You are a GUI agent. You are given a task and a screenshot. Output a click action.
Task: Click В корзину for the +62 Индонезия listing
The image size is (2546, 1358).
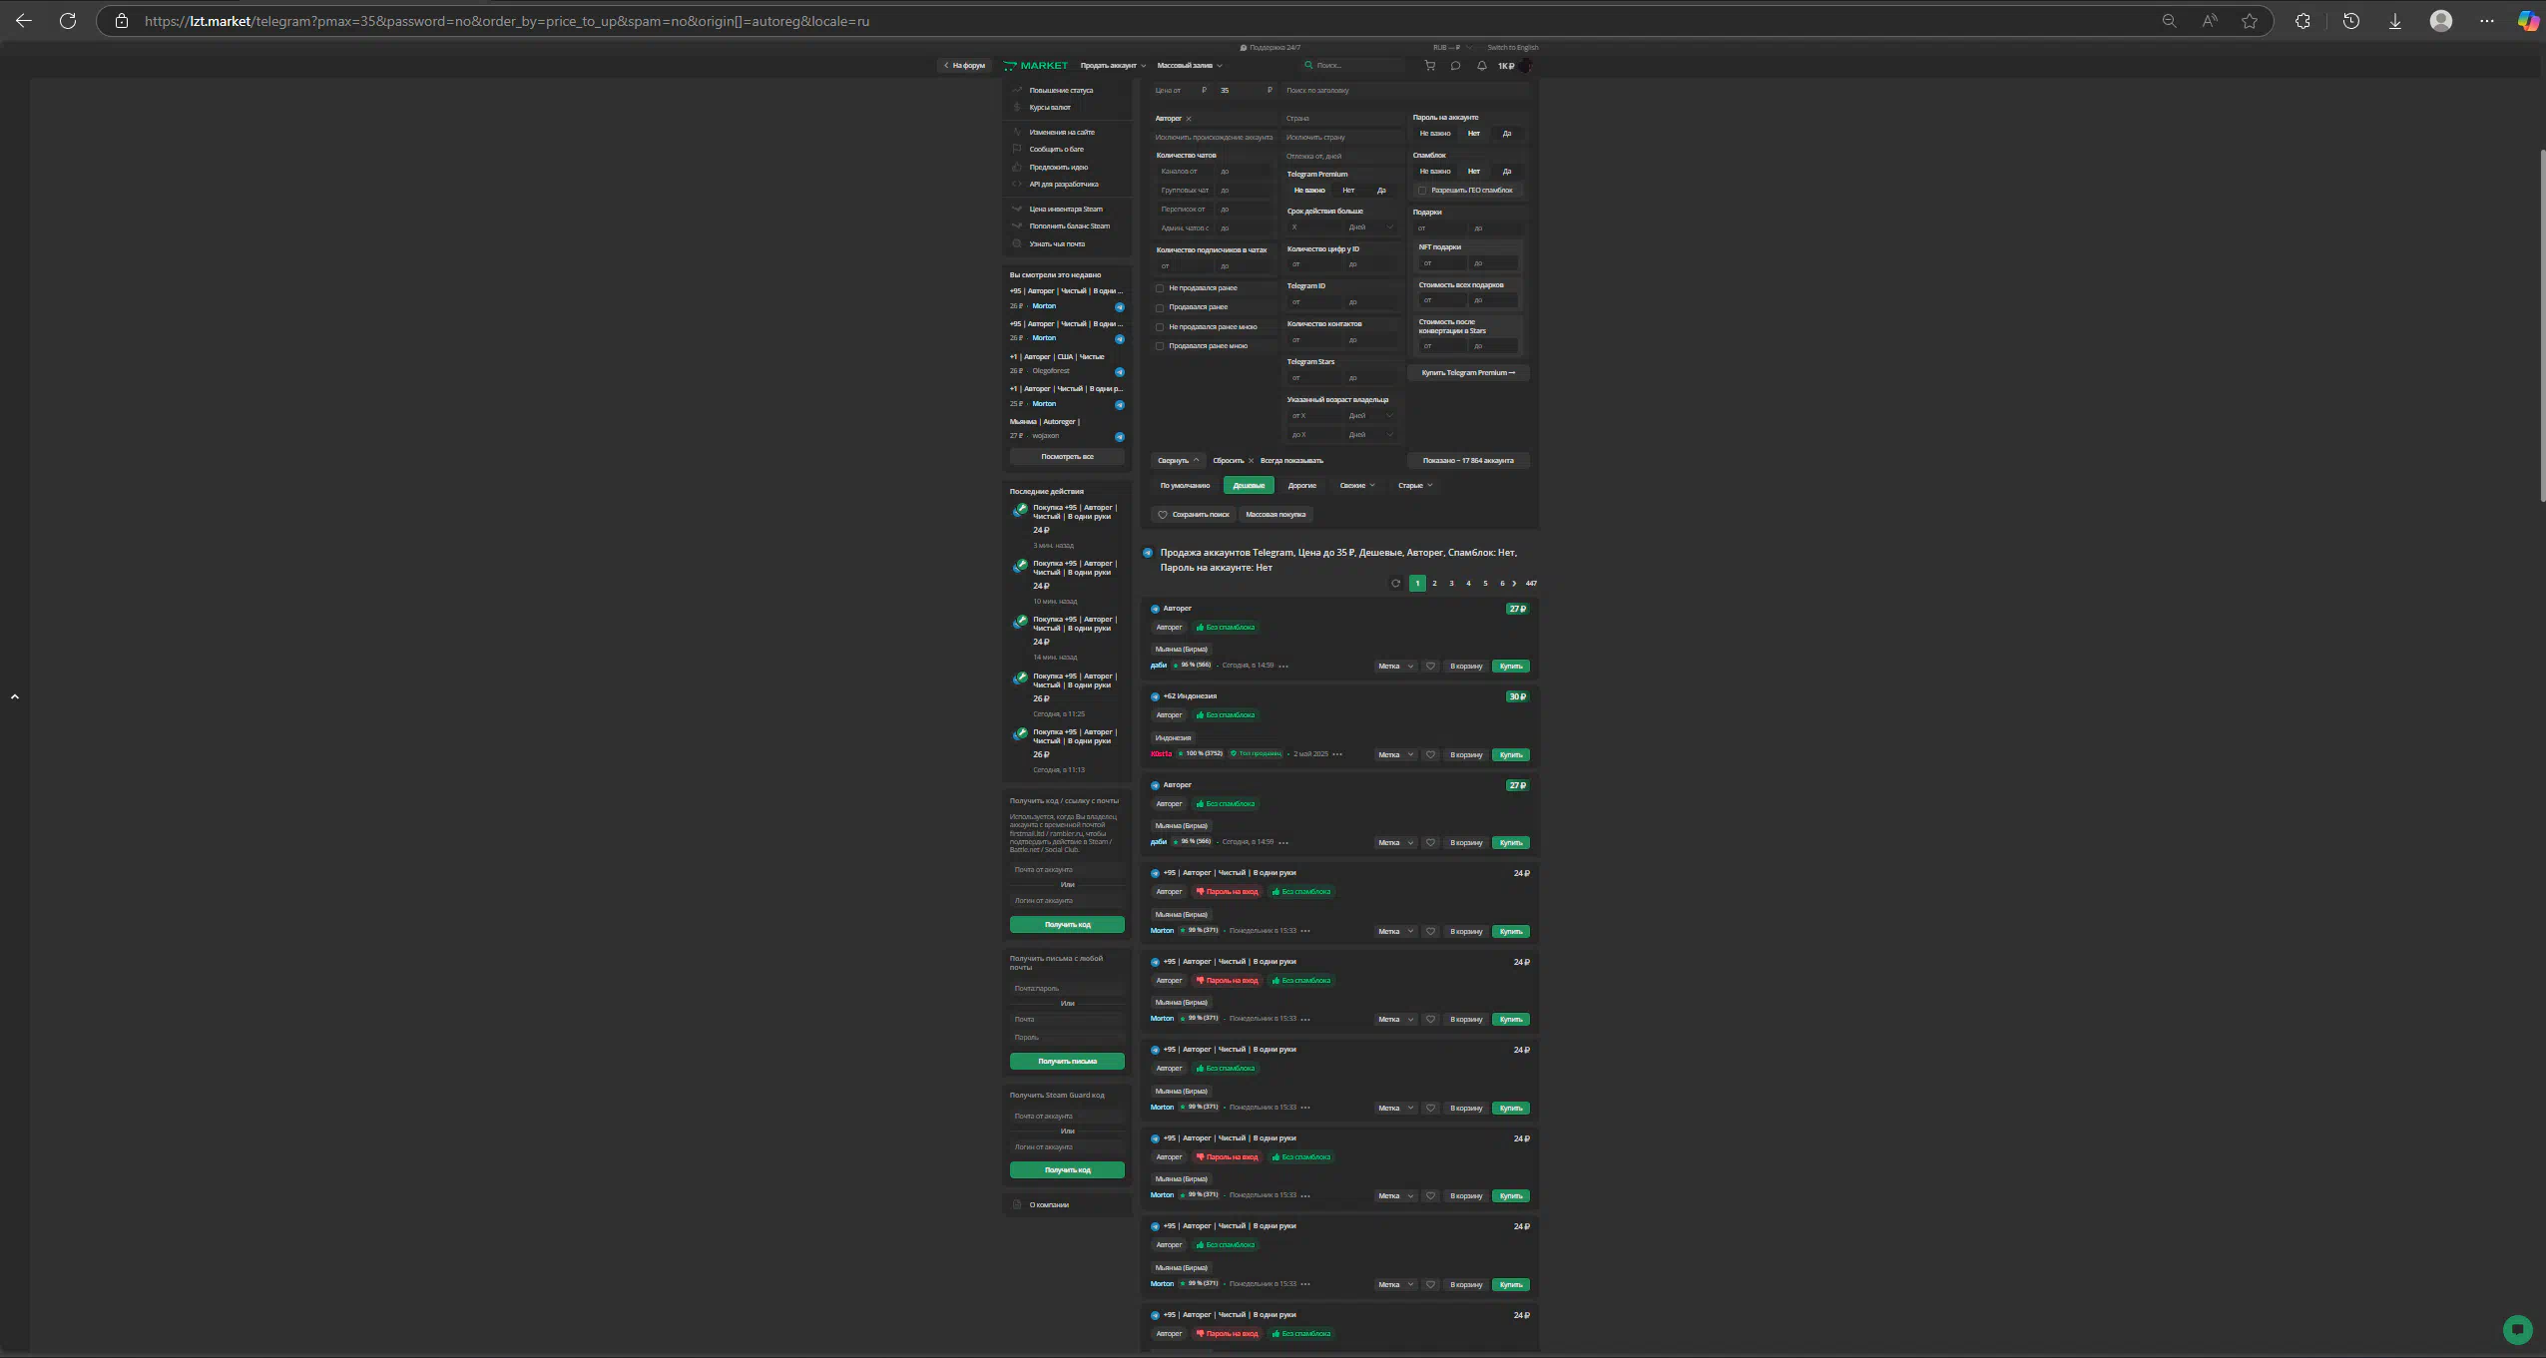pyautogui.click(x=1466, y=755)
